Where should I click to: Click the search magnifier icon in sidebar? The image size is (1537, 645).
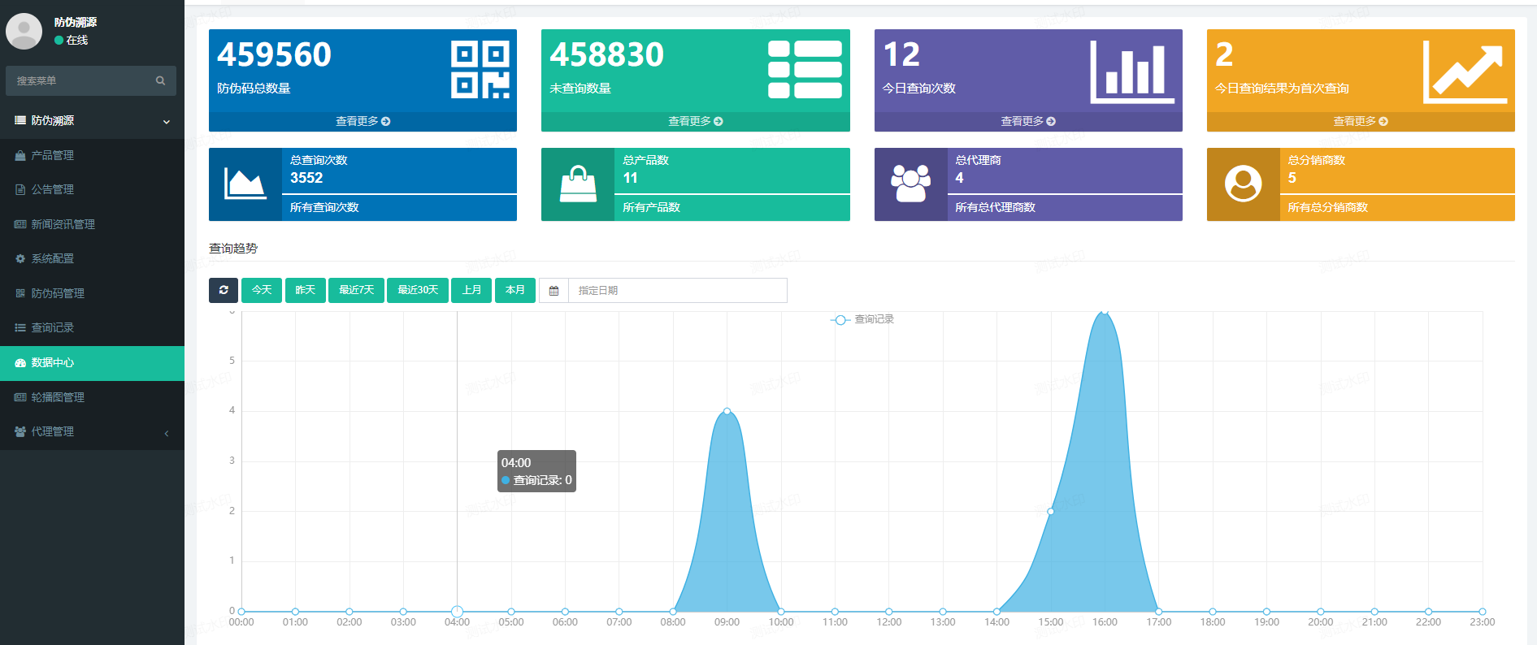coord(160,80)
